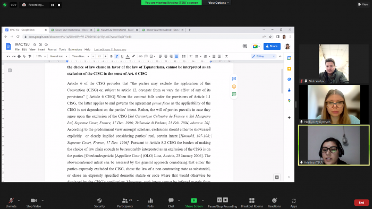Click the Google Docs print icon
This screenshot has height=209, width=372.
[19, 56]
